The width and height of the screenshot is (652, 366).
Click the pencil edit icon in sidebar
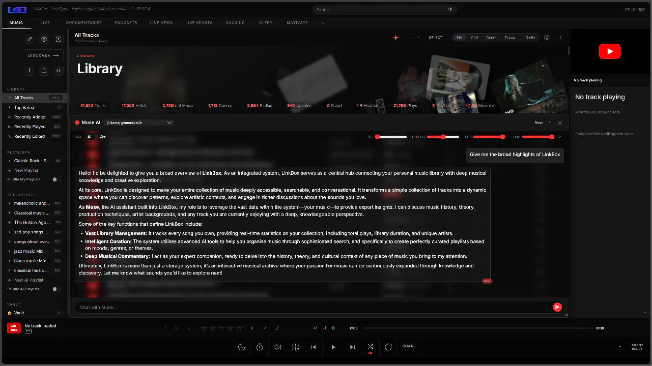point(30,39)
